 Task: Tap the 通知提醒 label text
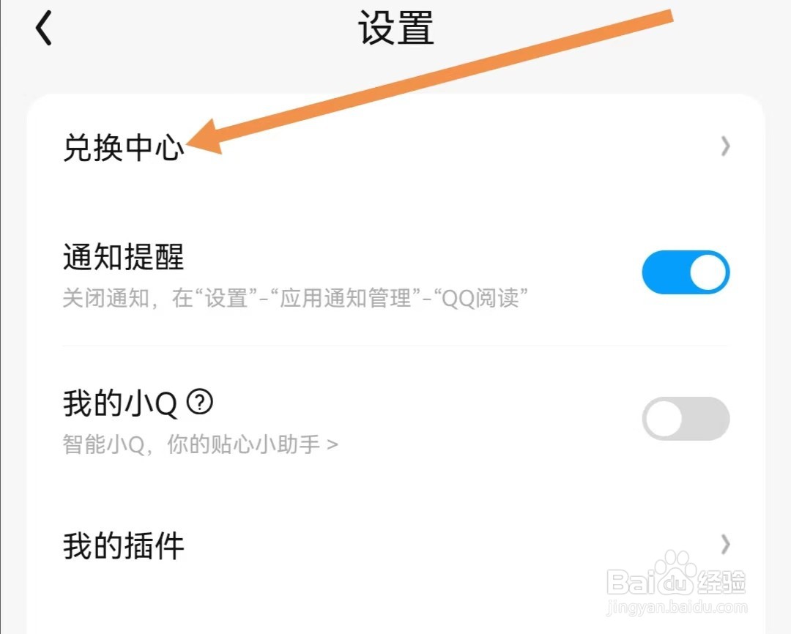(x=123, y=257)
